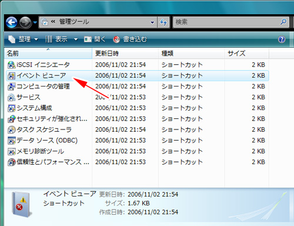The height and width of the screenshot is (226, 294).
Task: Sort by the 種類 column header
Action: [x=191, y=54]
